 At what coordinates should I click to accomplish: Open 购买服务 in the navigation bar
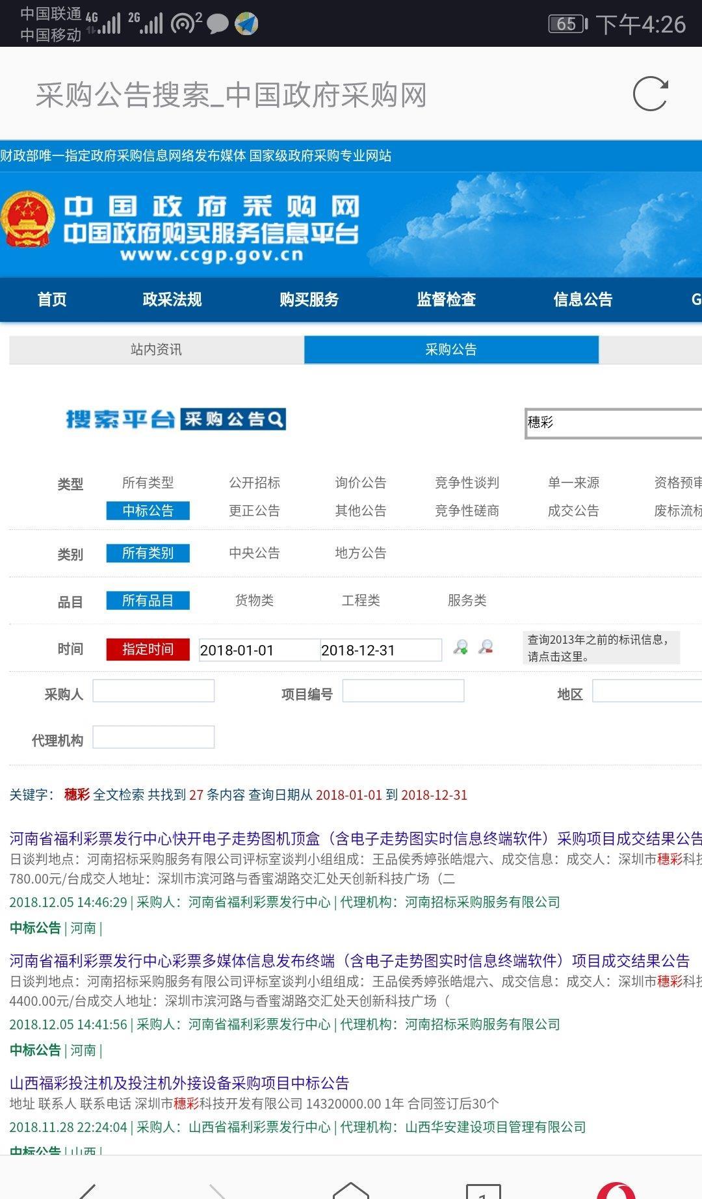(309, 300)
